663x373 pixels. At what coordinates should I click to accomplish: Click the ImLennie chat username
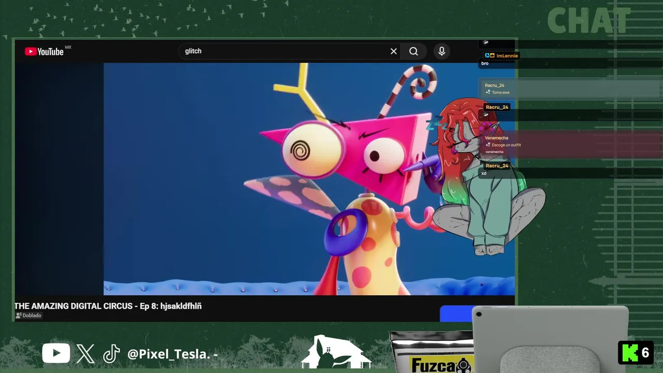(507, 55)
